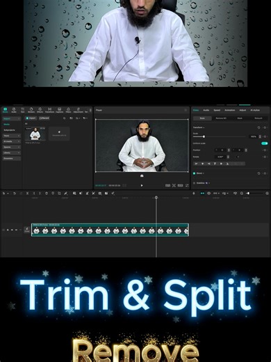Switch to the Adjust tab in inspector
Image resolution: width=271 pixels, height=362 pixels.
coord(243,110)
